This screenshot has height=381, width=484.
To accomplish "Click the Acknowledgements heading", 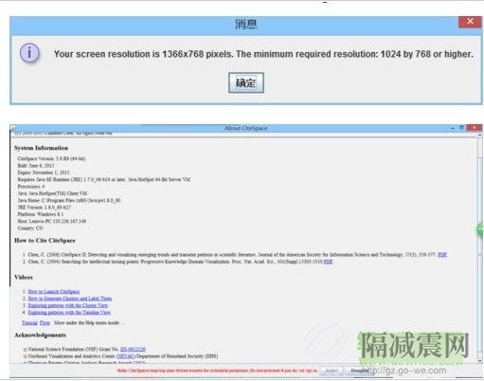I will click(40, 335).
